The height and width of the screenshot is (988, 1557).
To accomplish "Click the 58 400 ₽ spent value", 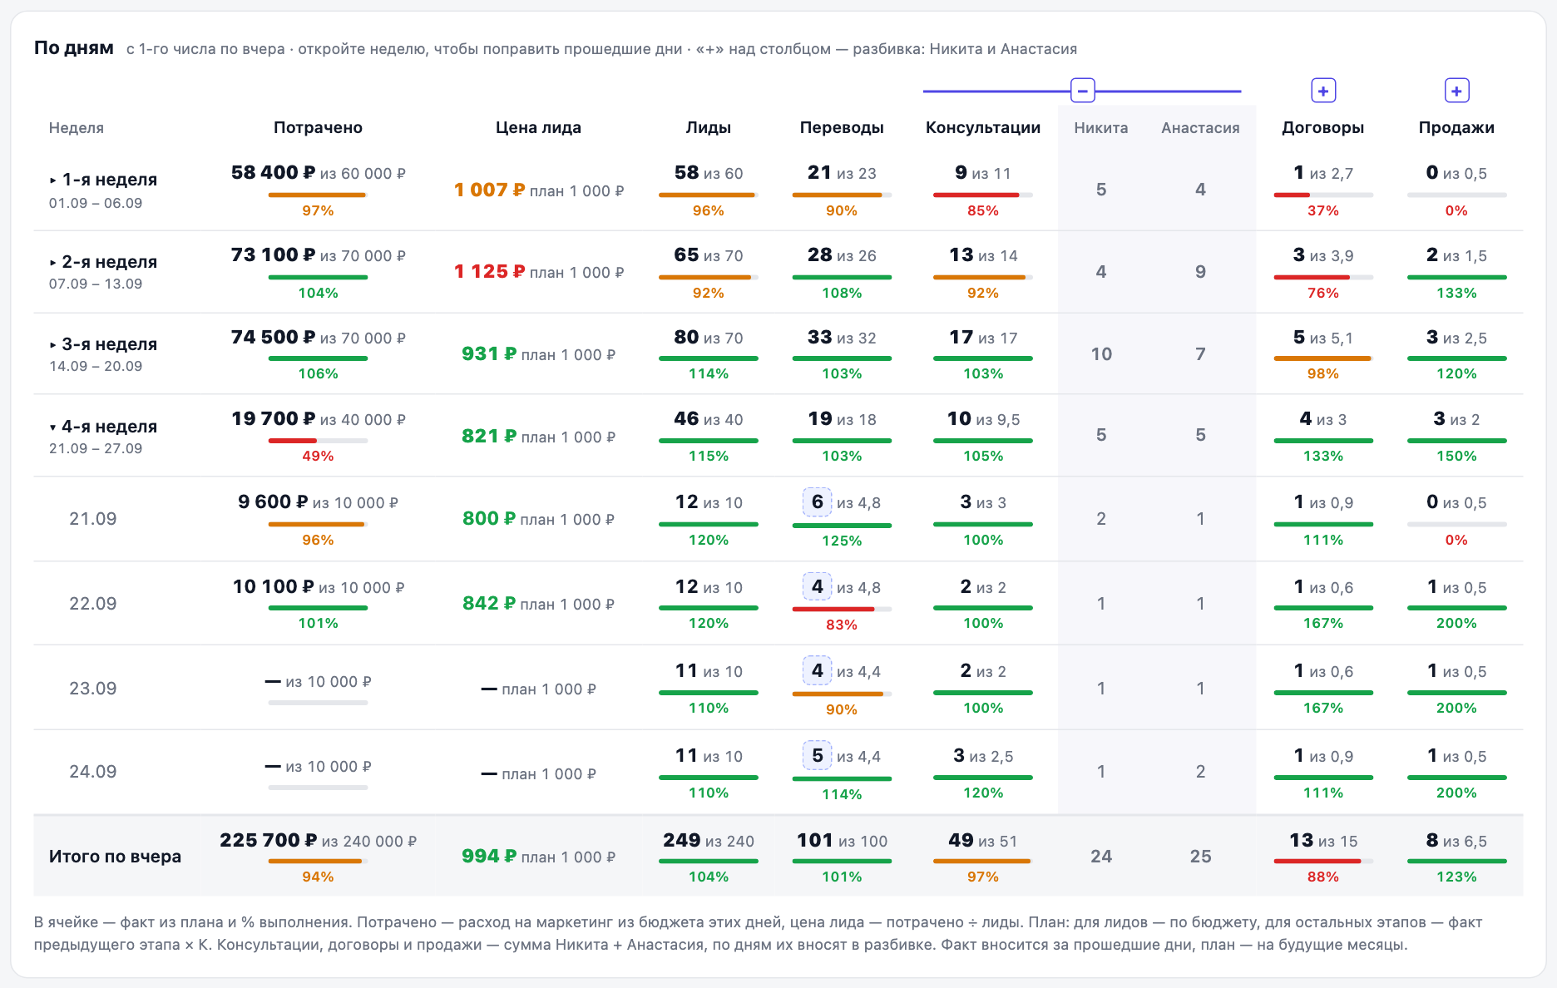I will 273,173.
